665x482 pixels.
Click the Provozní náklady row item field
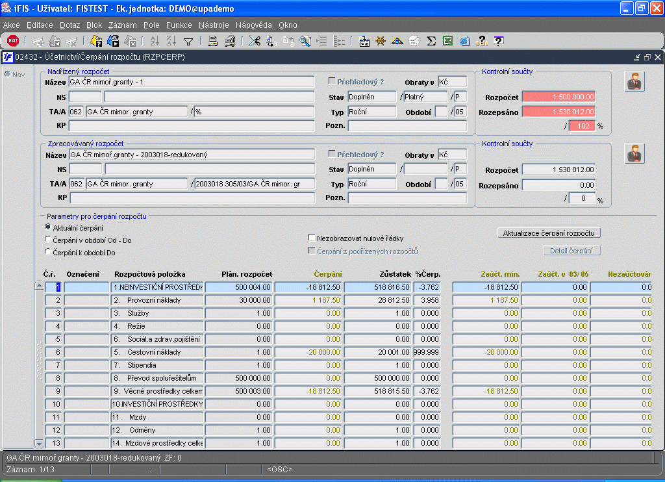click(x=157, y=300)
